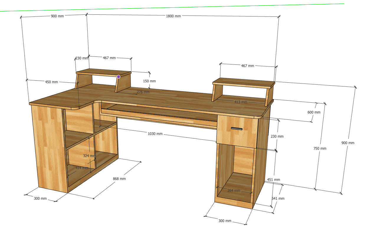Select the 451 mm dimension label
Screen dimensions: 374x240
(x=273, y=180)
